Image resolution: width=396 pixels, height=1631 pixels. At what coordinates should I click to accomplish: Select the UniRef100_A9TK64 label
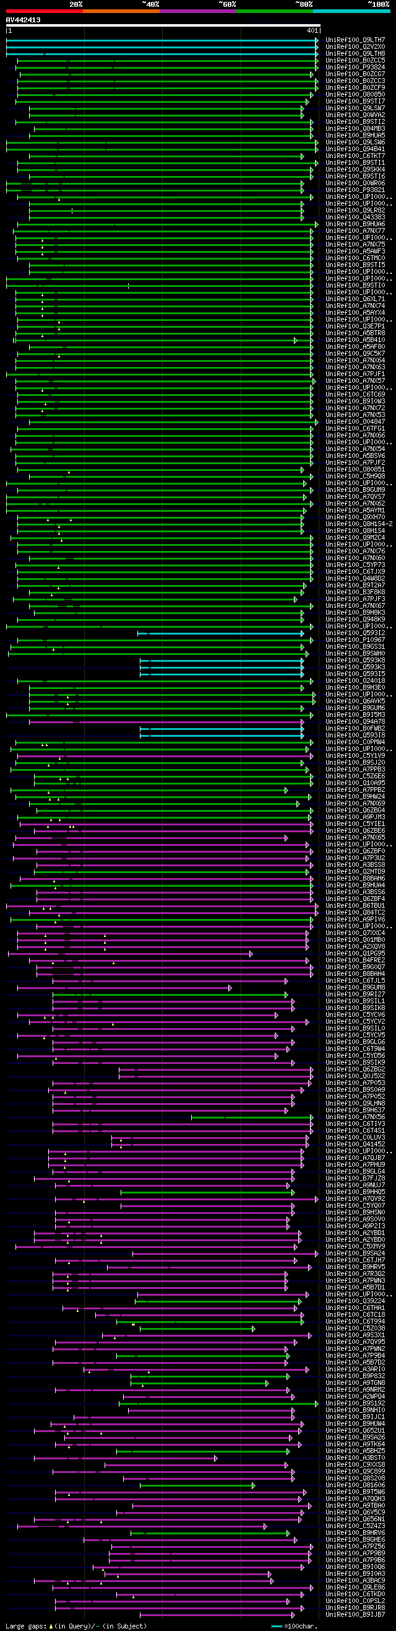tap(355, 1444)
